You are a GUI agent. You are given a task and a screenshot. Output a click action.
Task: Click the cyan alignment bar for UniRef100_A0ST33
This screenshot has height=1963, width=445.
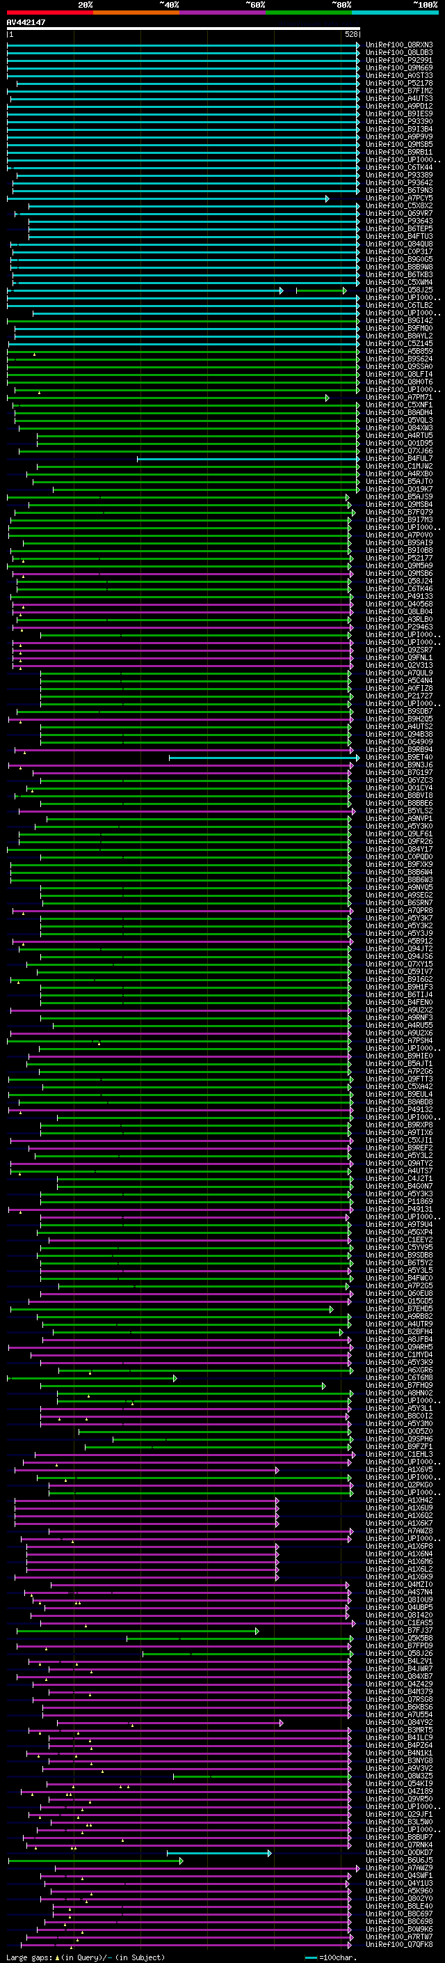tap(184, 75)
